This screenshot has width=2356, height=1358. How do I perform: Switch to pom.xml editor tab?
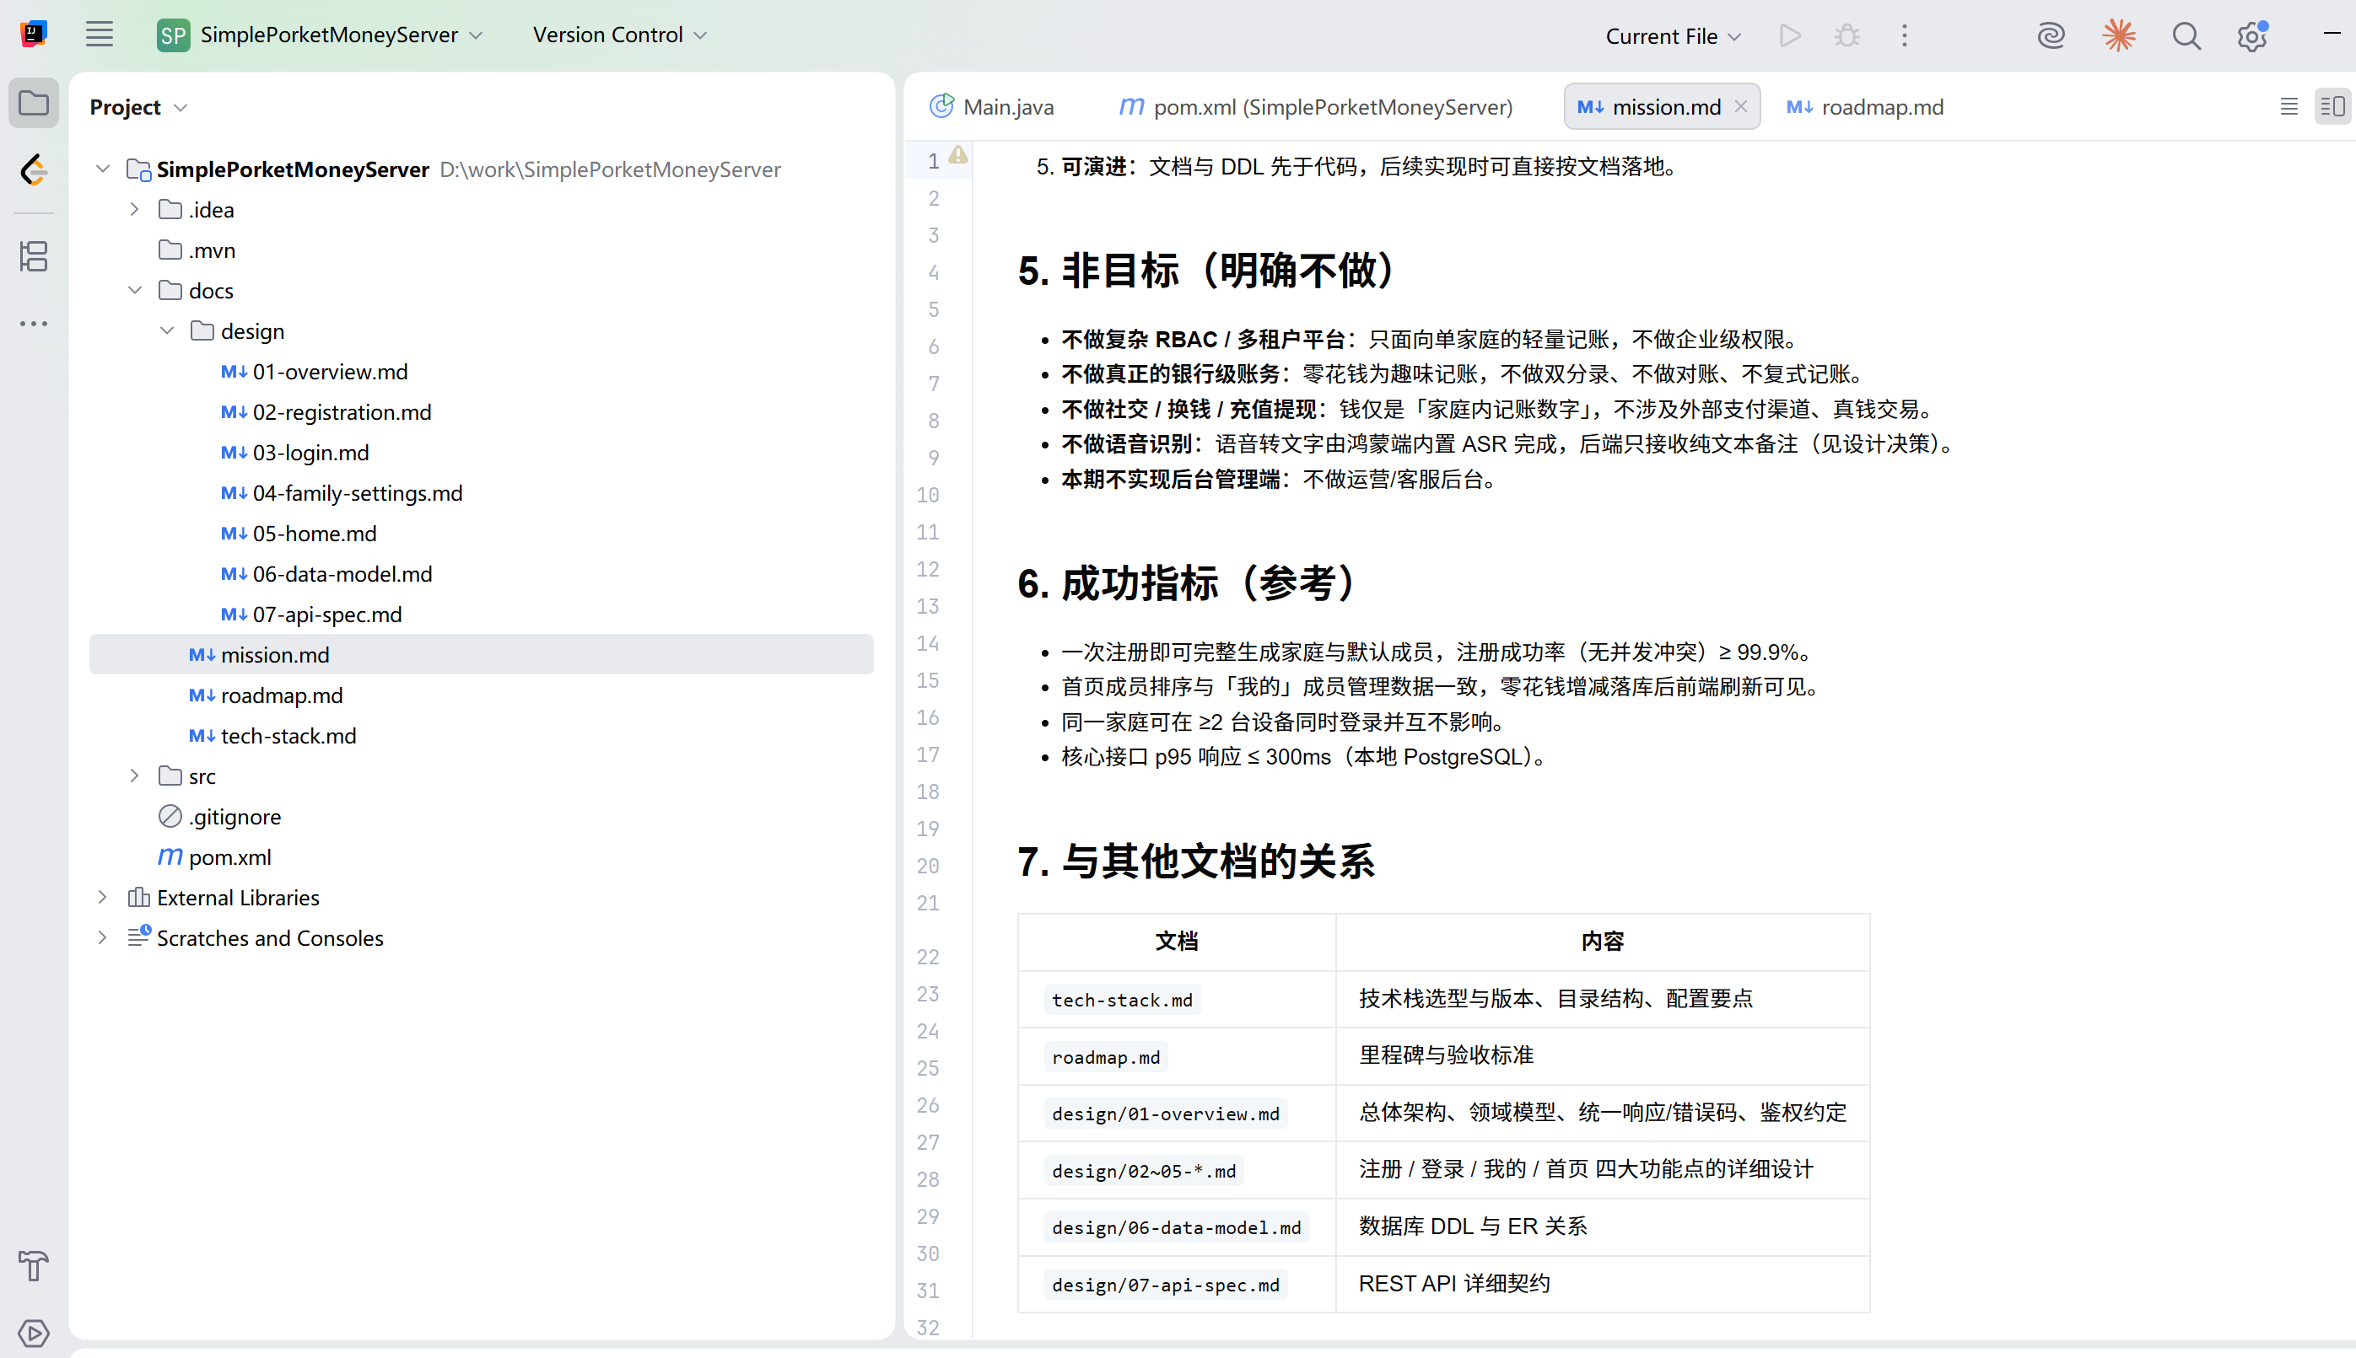tap(1316, 106)
